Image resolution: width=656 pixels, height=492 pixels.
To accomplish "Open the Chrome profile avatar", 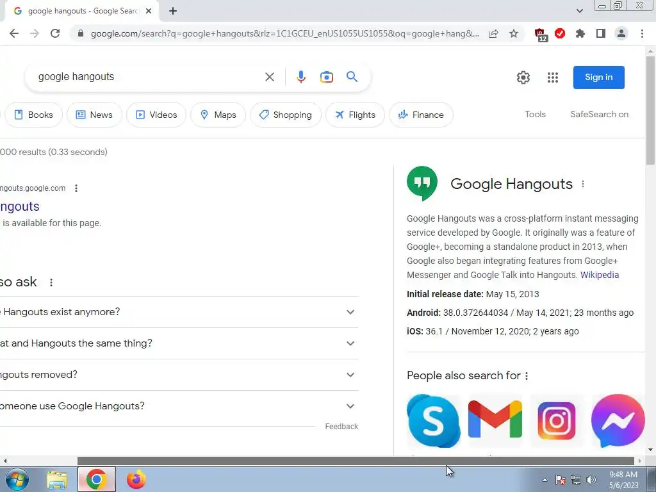I will (621, 33).
